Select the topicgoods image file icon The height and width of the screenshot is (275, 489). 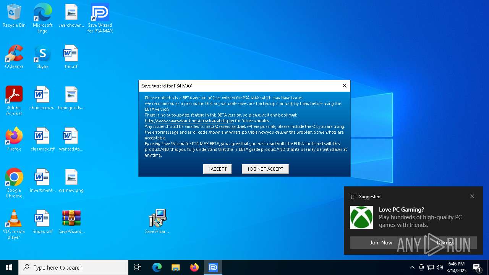coord(71,99)
